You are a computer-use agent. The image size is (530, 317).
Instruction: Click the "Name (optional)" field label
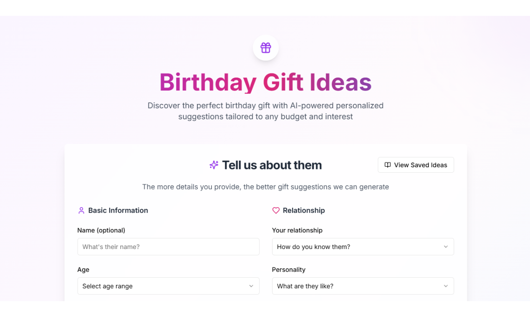[x=100, y=230]
